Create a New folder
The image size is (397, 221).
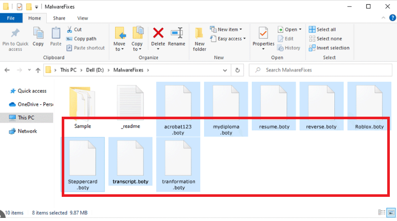[200, 40]
